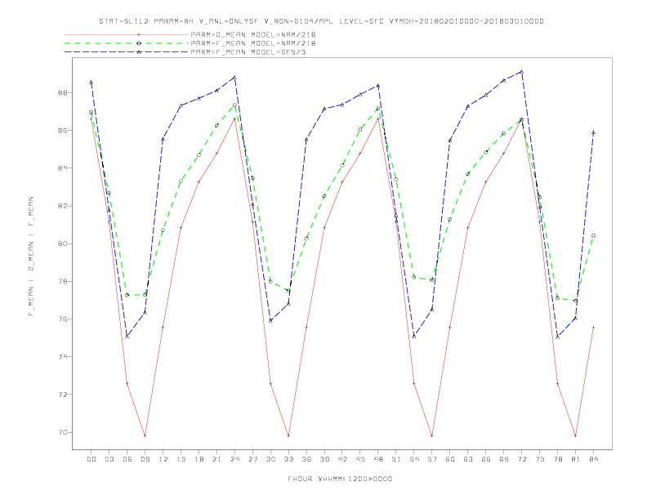Click x-axis tick label 60

coord(450,459)
